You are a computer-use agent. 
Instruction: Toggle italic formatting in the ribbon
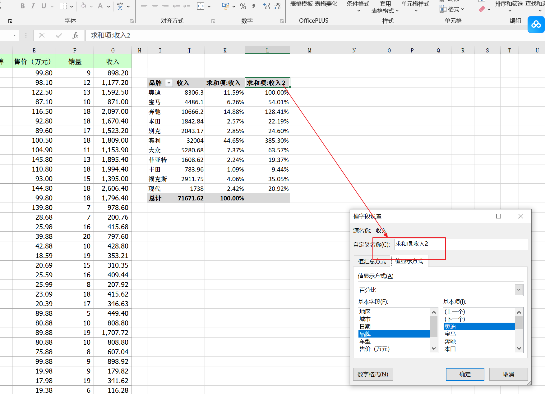(33, 6)
